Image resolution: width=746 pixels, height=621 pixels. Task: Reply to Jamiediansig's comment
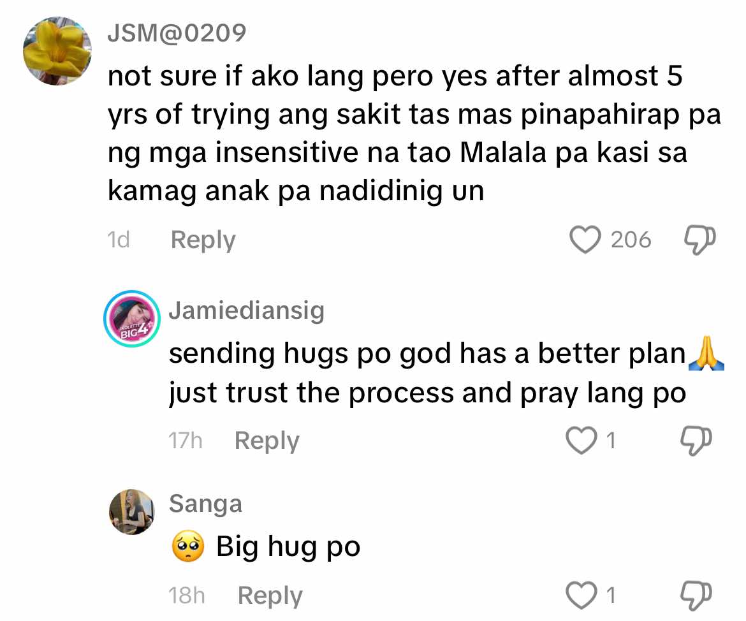coord(267,441)
